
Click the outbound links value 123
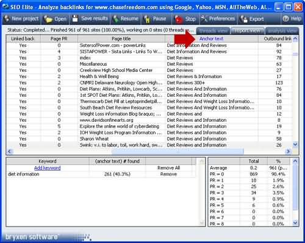coord(279,83)
